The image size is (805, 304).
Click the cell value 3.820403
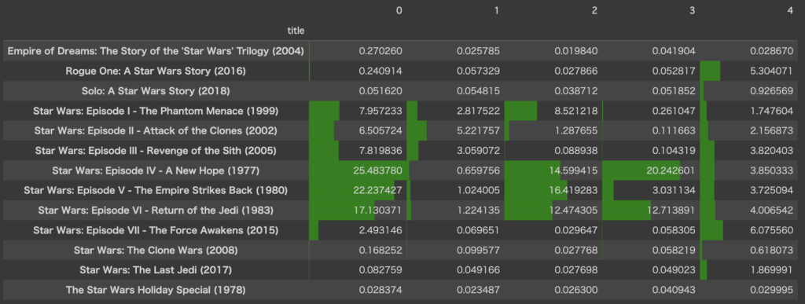(x=772, y=151)
